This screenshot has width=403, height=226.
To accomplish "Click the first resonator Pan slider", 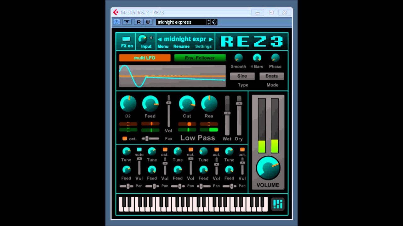I will click(126, 186).
